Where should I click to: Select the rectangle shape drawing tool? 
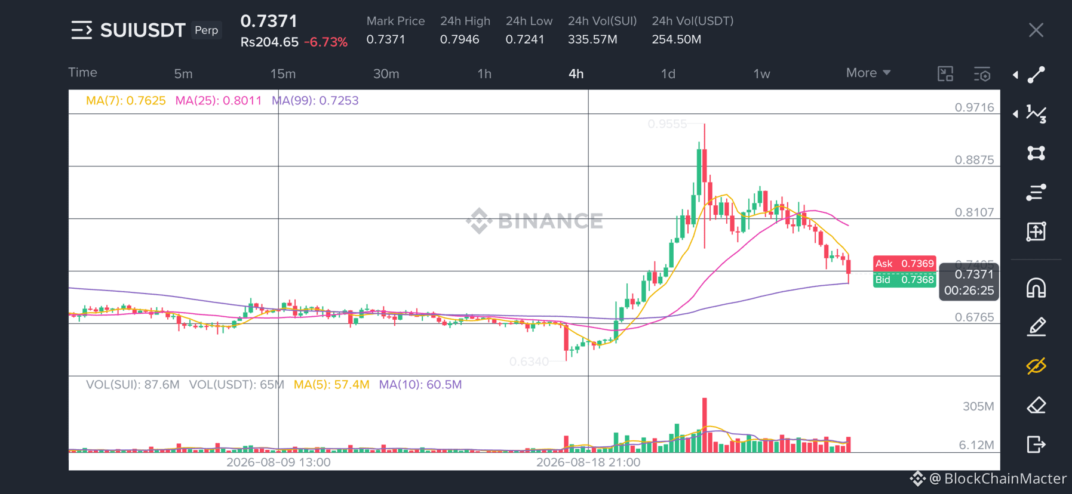[1036, 153]
